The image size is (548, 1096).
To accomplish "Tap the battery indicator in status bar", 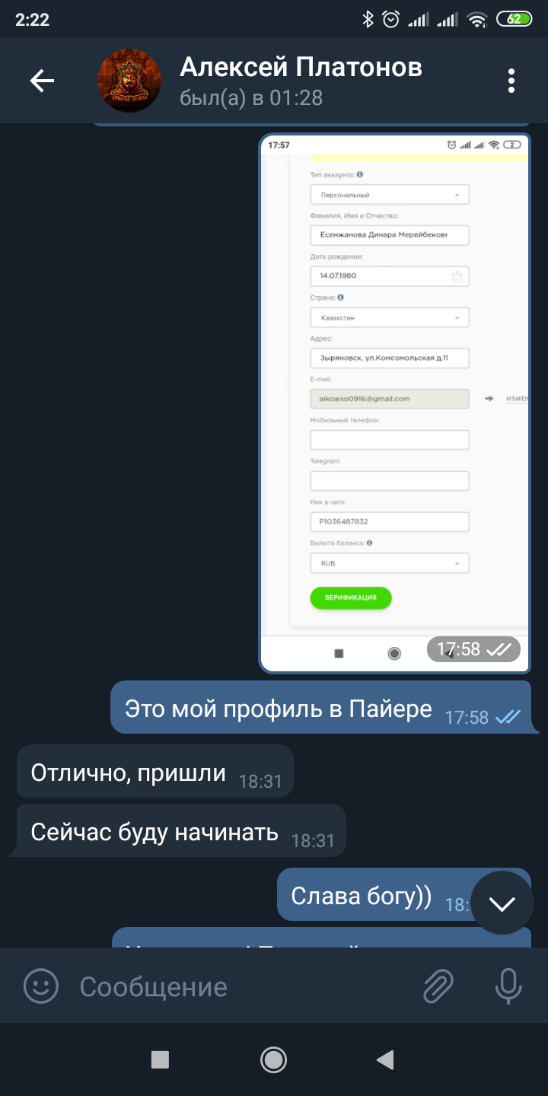I will 515,20.
